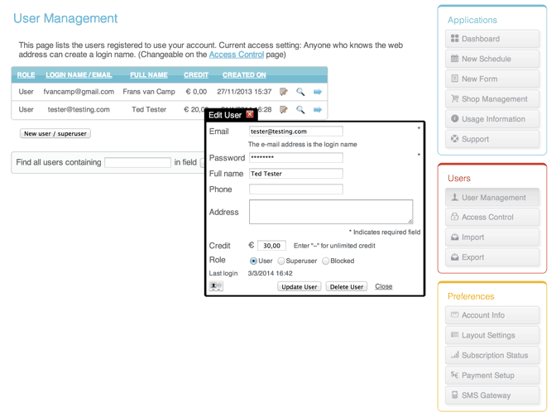This screenshot has height=417, width=556.
Task: Click contact card icon in dialog corner
Action: click(x=216, y=286)
